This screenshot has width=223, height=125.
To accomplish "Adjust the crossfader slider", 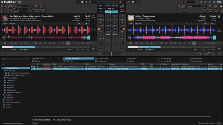I will (x=111, y=54).
